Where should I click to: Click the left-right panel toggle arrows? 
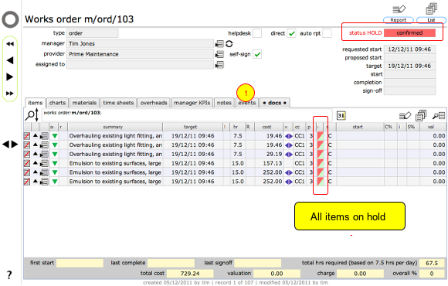[10, 145]
